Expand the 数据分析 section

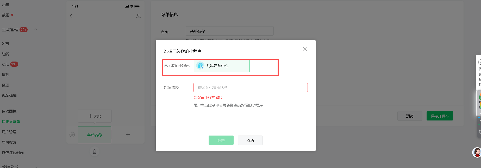pos(36,167)
